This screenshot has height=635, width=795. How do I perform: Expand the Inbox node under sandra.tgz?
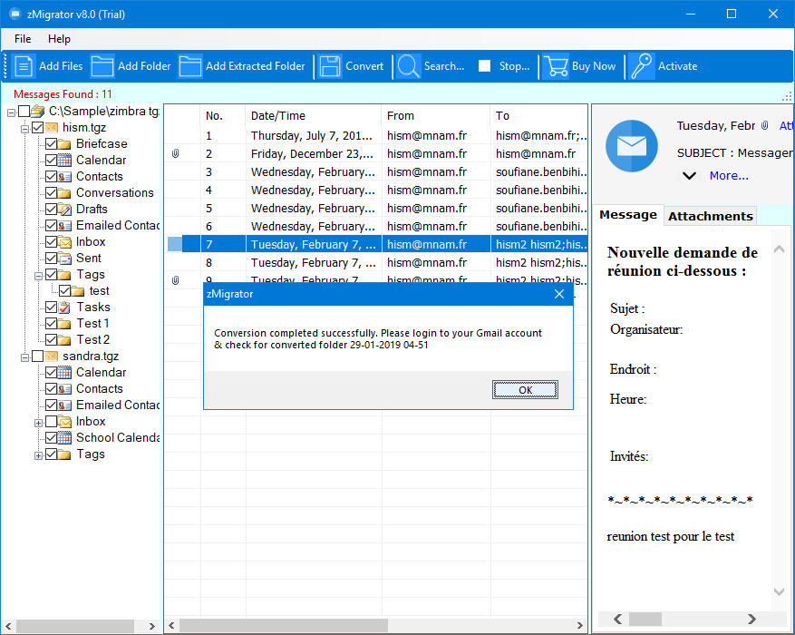[x=38, y=423]
